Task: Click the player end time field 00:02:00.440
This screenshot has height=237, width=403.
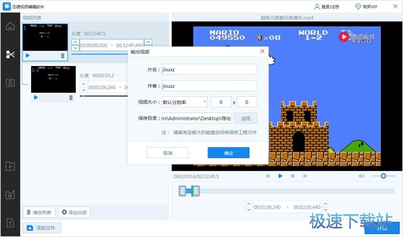Action: 307,208
